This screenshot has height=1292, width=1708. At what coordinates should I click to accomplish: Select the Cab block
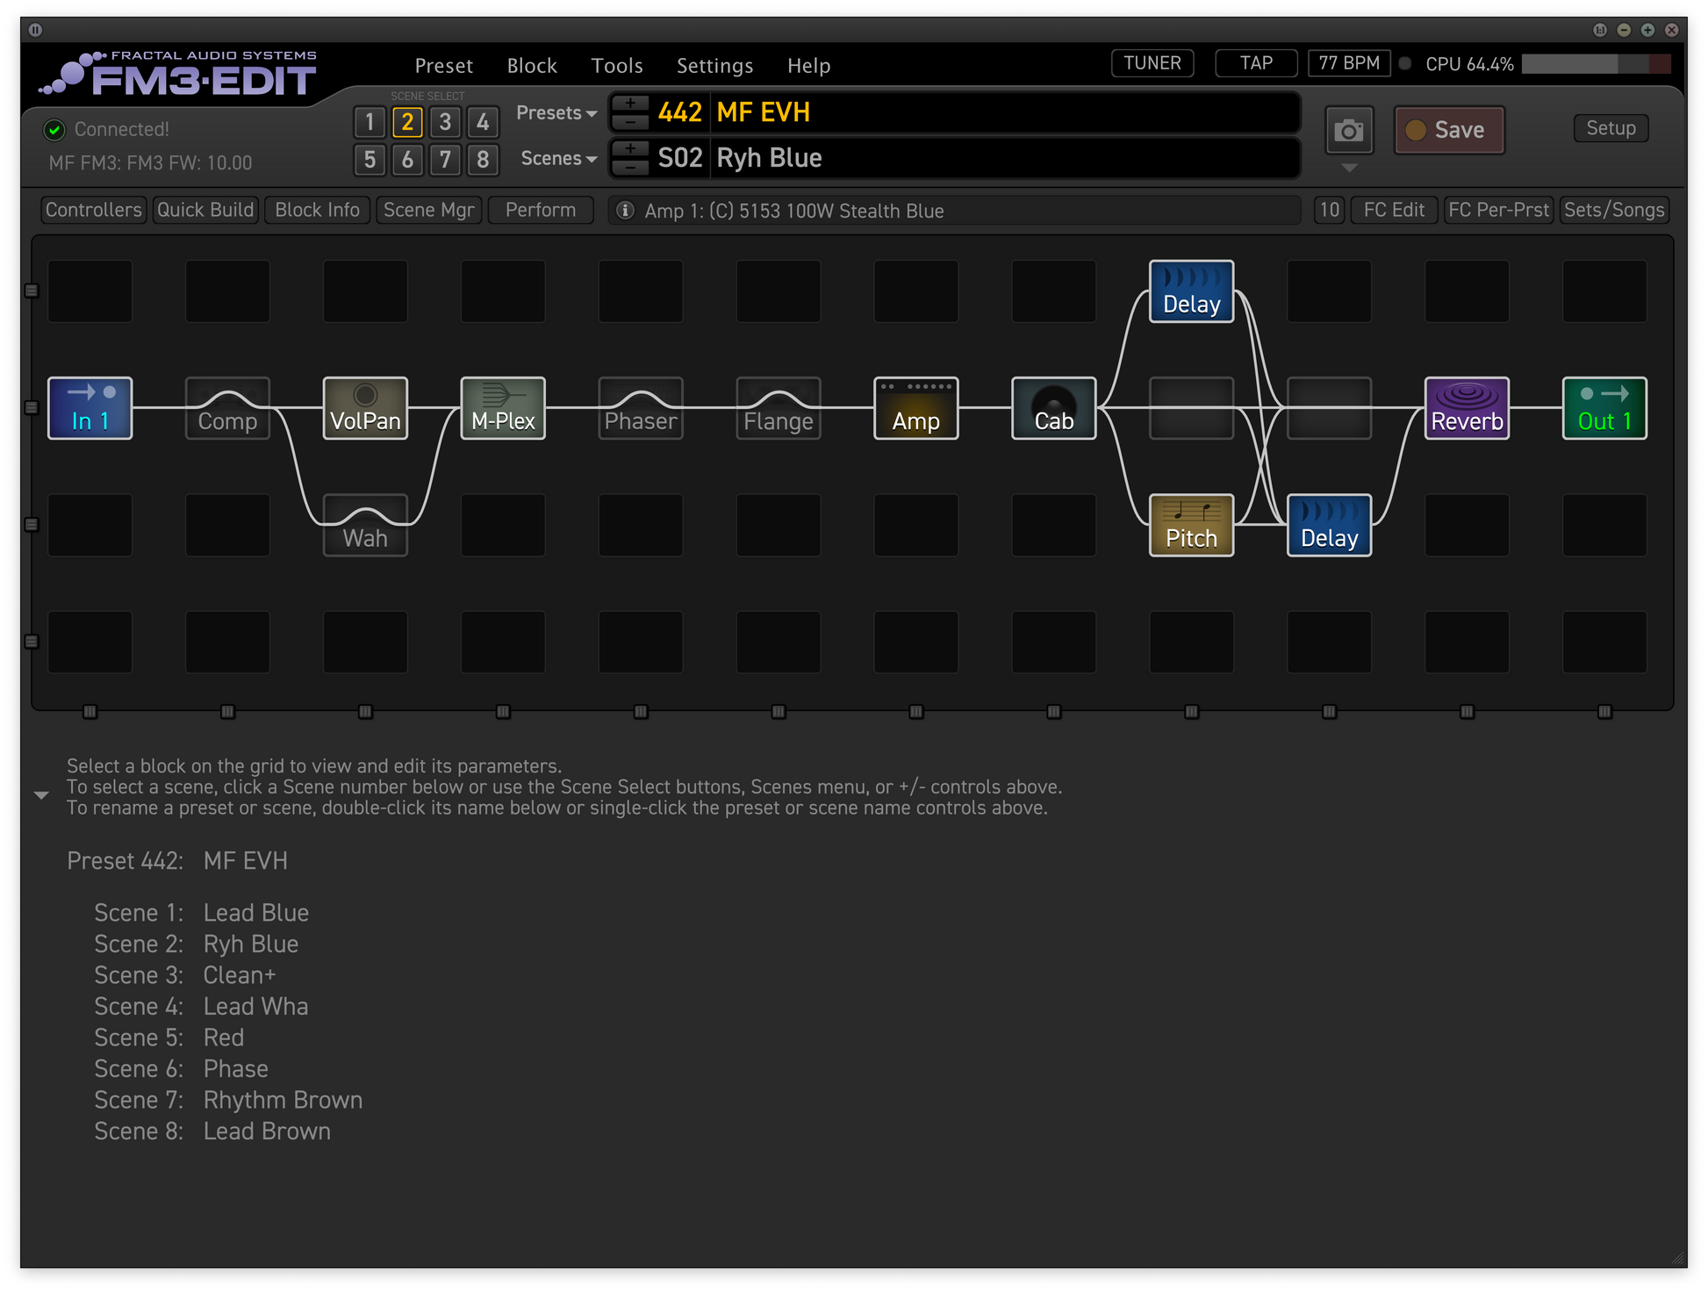[x=1053, y=408]
